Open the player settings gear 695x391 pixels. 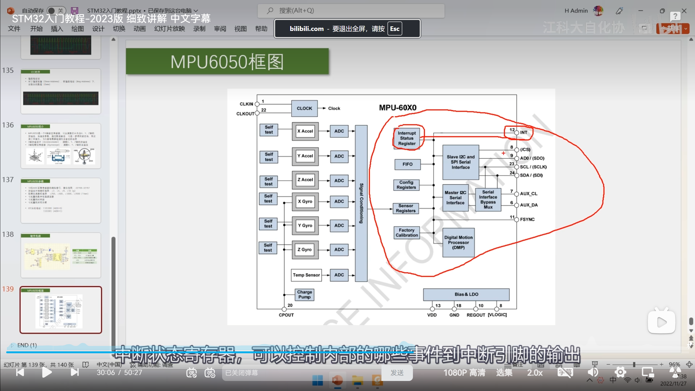(x=620, y=372)
